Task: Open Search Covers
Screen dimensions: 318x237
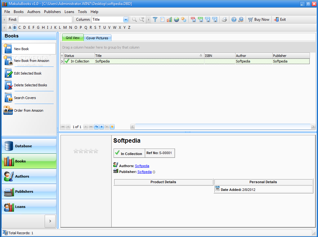Action: click(x=29, y=98)
